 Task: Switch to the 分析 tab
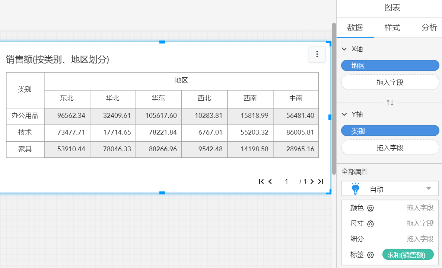[x=429, y=28]
